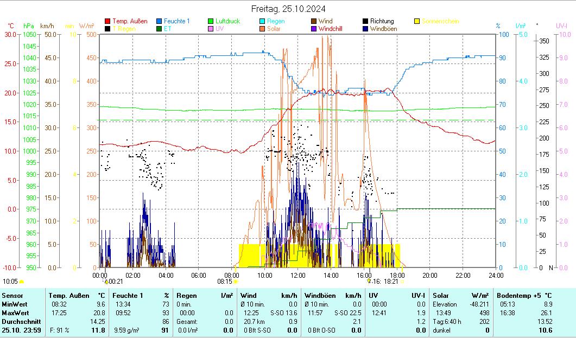Image resolution: width=576 pixels, height=338 pixels.
Task: Click the Windchill legend label
Action: [330, 29]
